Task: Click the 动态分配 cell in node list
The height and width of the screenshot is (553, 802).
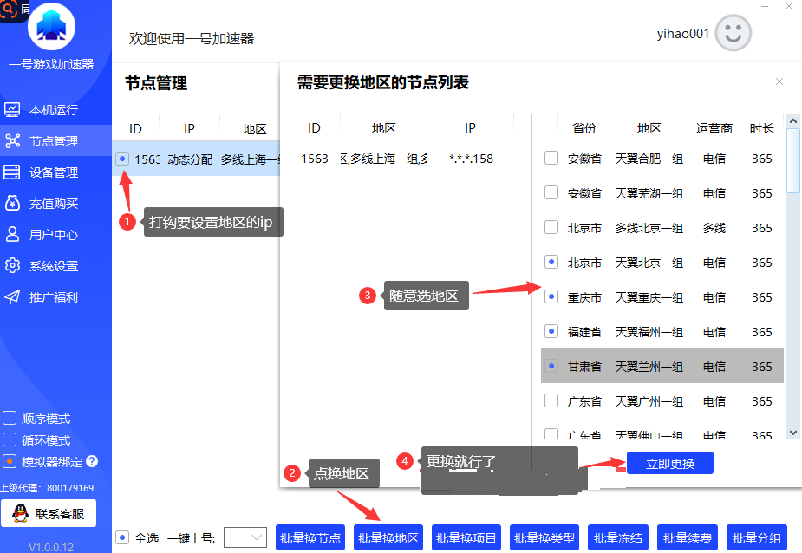Action: coord(190,159)
